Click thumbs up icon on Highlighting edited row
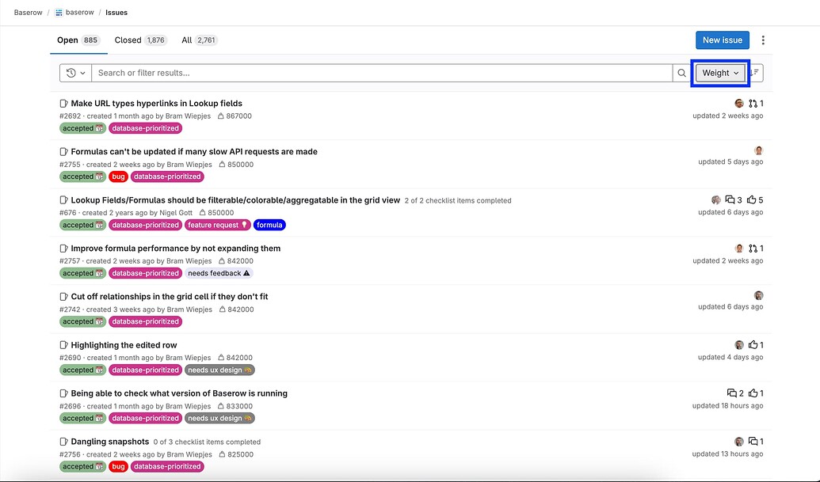The image size is (820, 482). [x=753, y=345]
